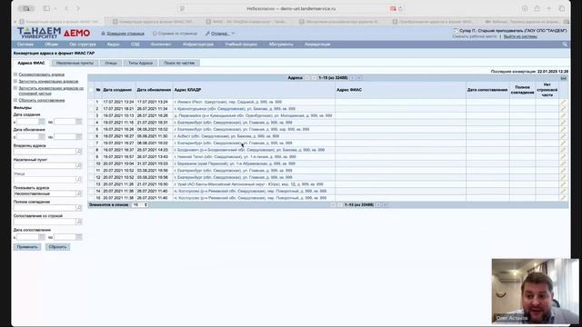Show Safari tab overview
Image resolution: width=582 pixels, height=327 pixels.
pyautogui.click(x=562, y=8)
